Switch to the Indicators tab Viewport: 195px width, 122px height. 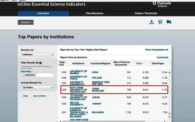coord(43,13)
